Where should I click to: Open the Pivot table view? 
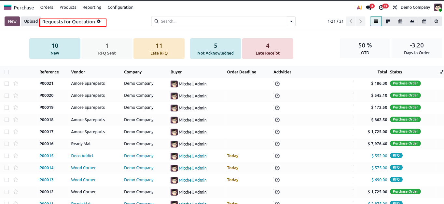point(400,21)
